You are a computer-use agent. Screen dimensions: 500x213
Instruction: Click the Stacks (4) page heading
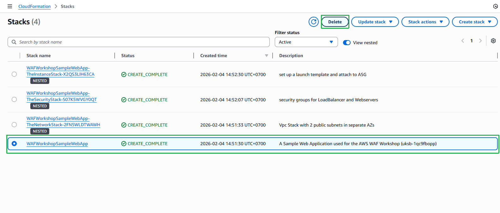pos(24,22)
